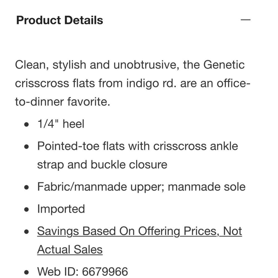Click the word "Genetic" in description
Viewport: 278px width, 278px height.
tap(224, 65)
